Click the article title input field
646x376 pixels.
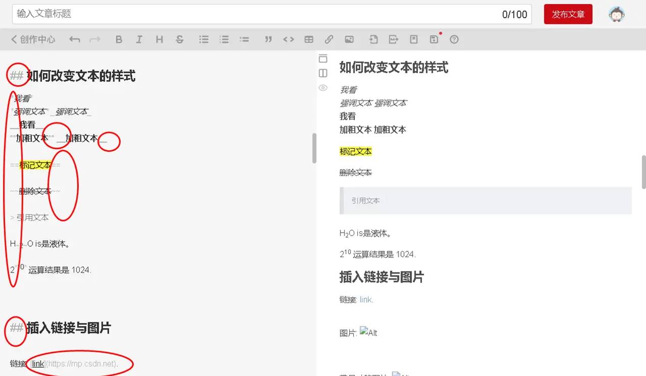(202, 14)
